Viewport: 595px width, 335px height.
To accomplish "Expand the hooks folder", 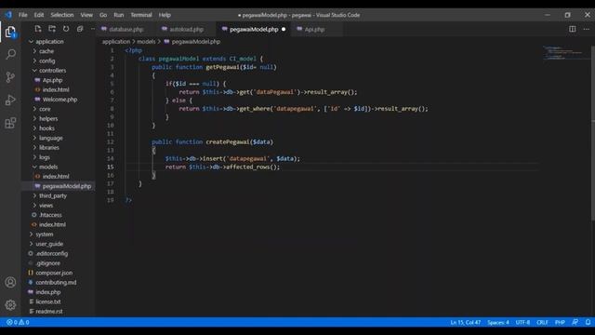I will (x=46, y=128).
